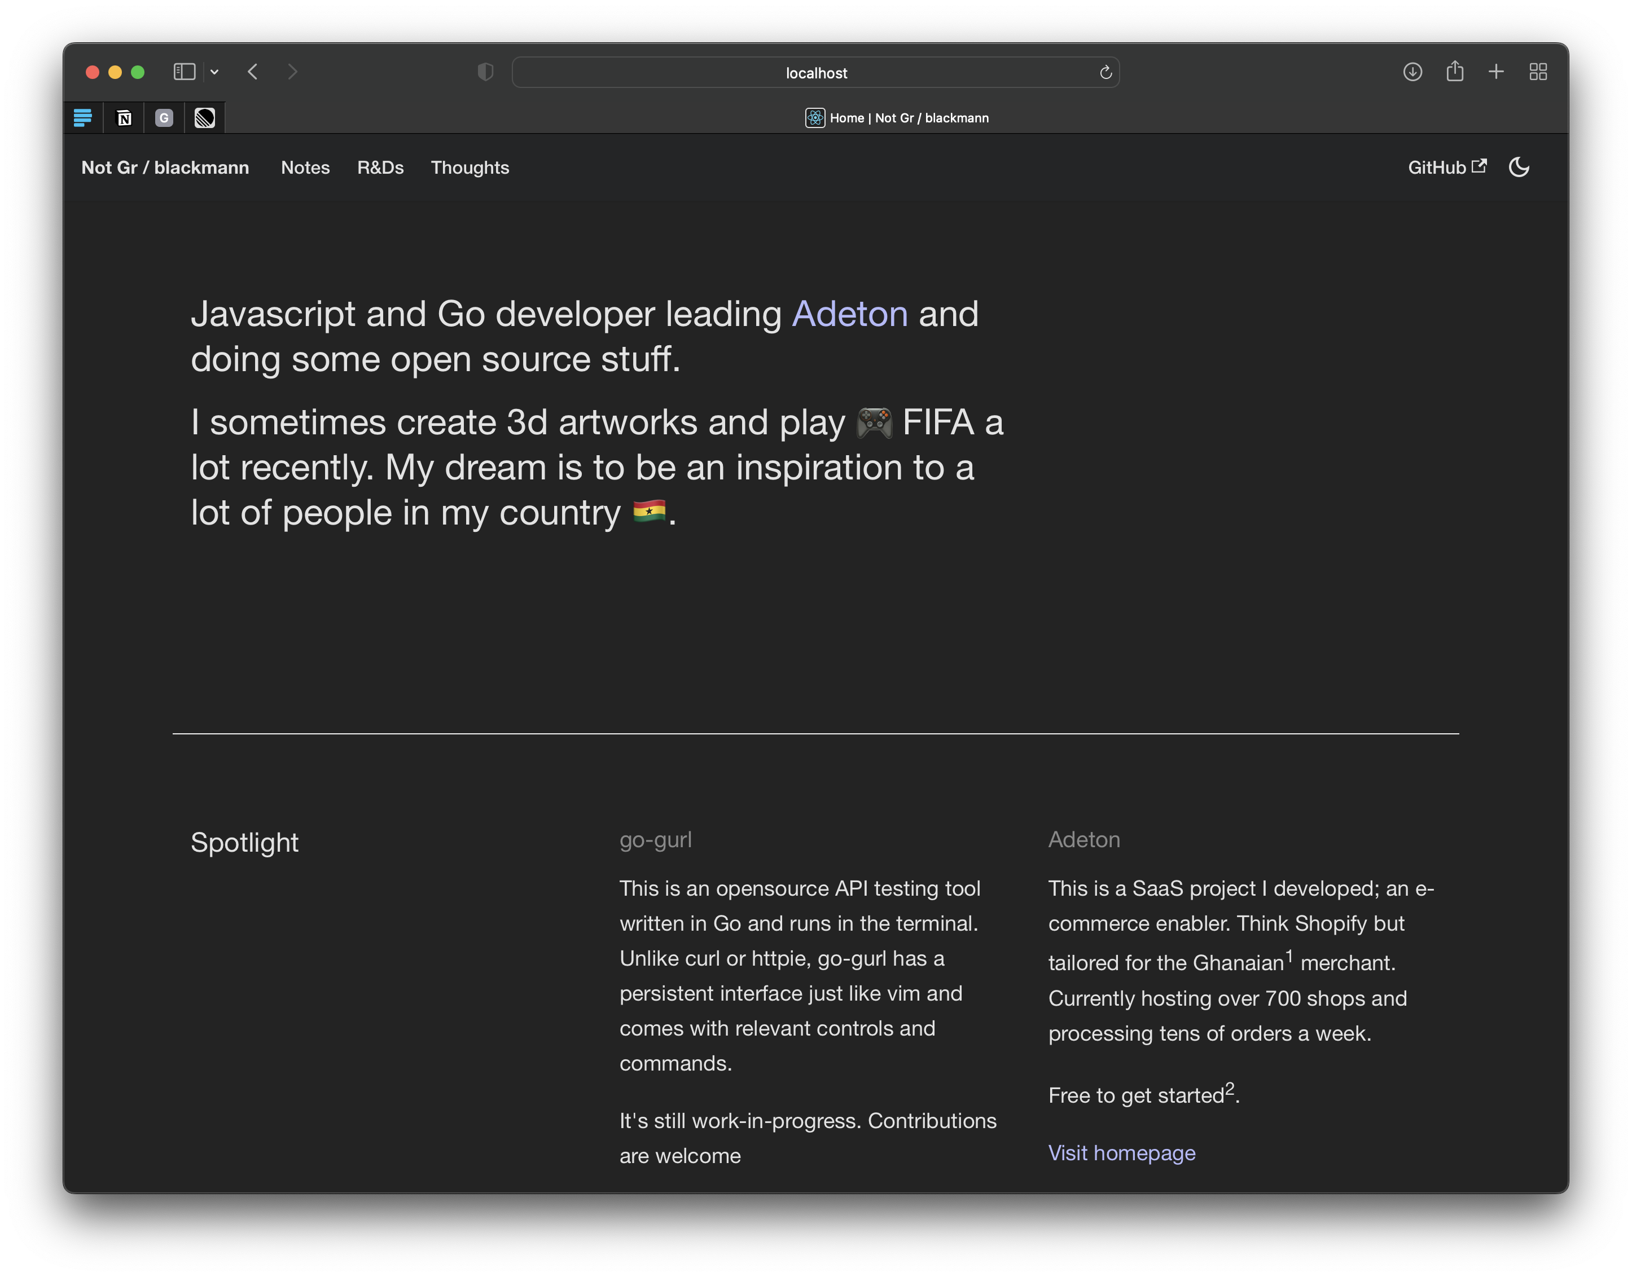Open the pinned striped circle tab
This screenshot has width=1632, height=1277.
coord(204,118)
